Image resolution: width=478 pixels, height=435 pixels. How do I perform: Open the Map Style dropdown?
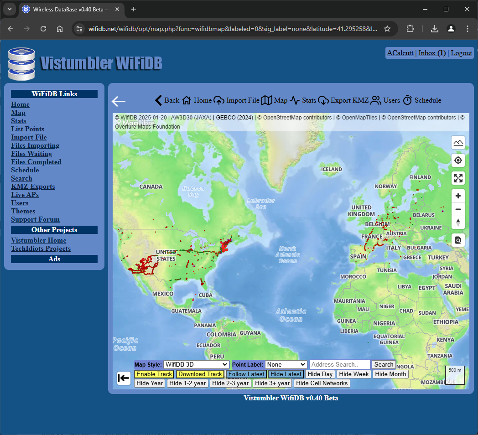pyautogui.click(x=196, y=364)
